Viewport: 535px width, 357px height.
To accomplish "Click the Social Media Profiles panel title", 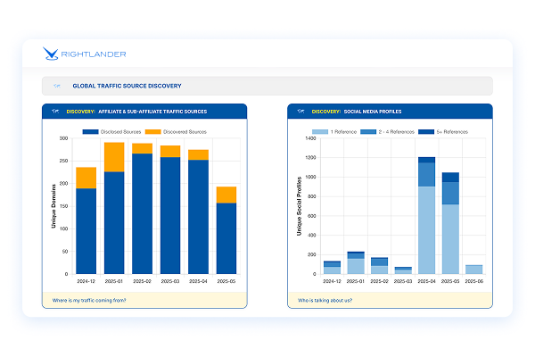I will (370, 112).
